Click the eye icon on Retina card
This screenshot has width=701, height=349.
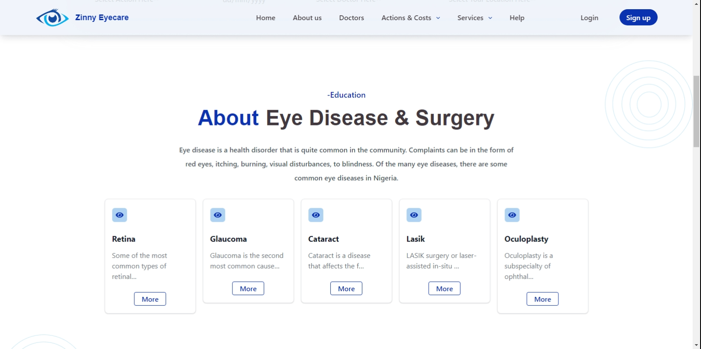119,215
